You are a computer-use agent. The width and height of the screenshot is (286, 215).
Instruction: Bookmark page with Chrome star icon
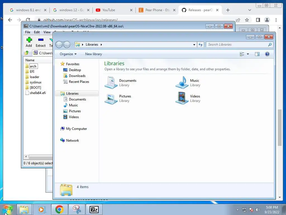click(x=247, y=20)
